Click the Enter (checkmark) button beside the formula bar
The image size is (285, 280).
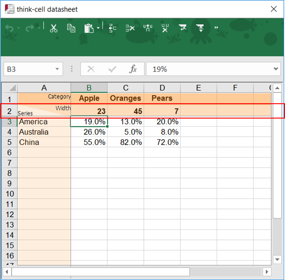click(x=112, y=69)
